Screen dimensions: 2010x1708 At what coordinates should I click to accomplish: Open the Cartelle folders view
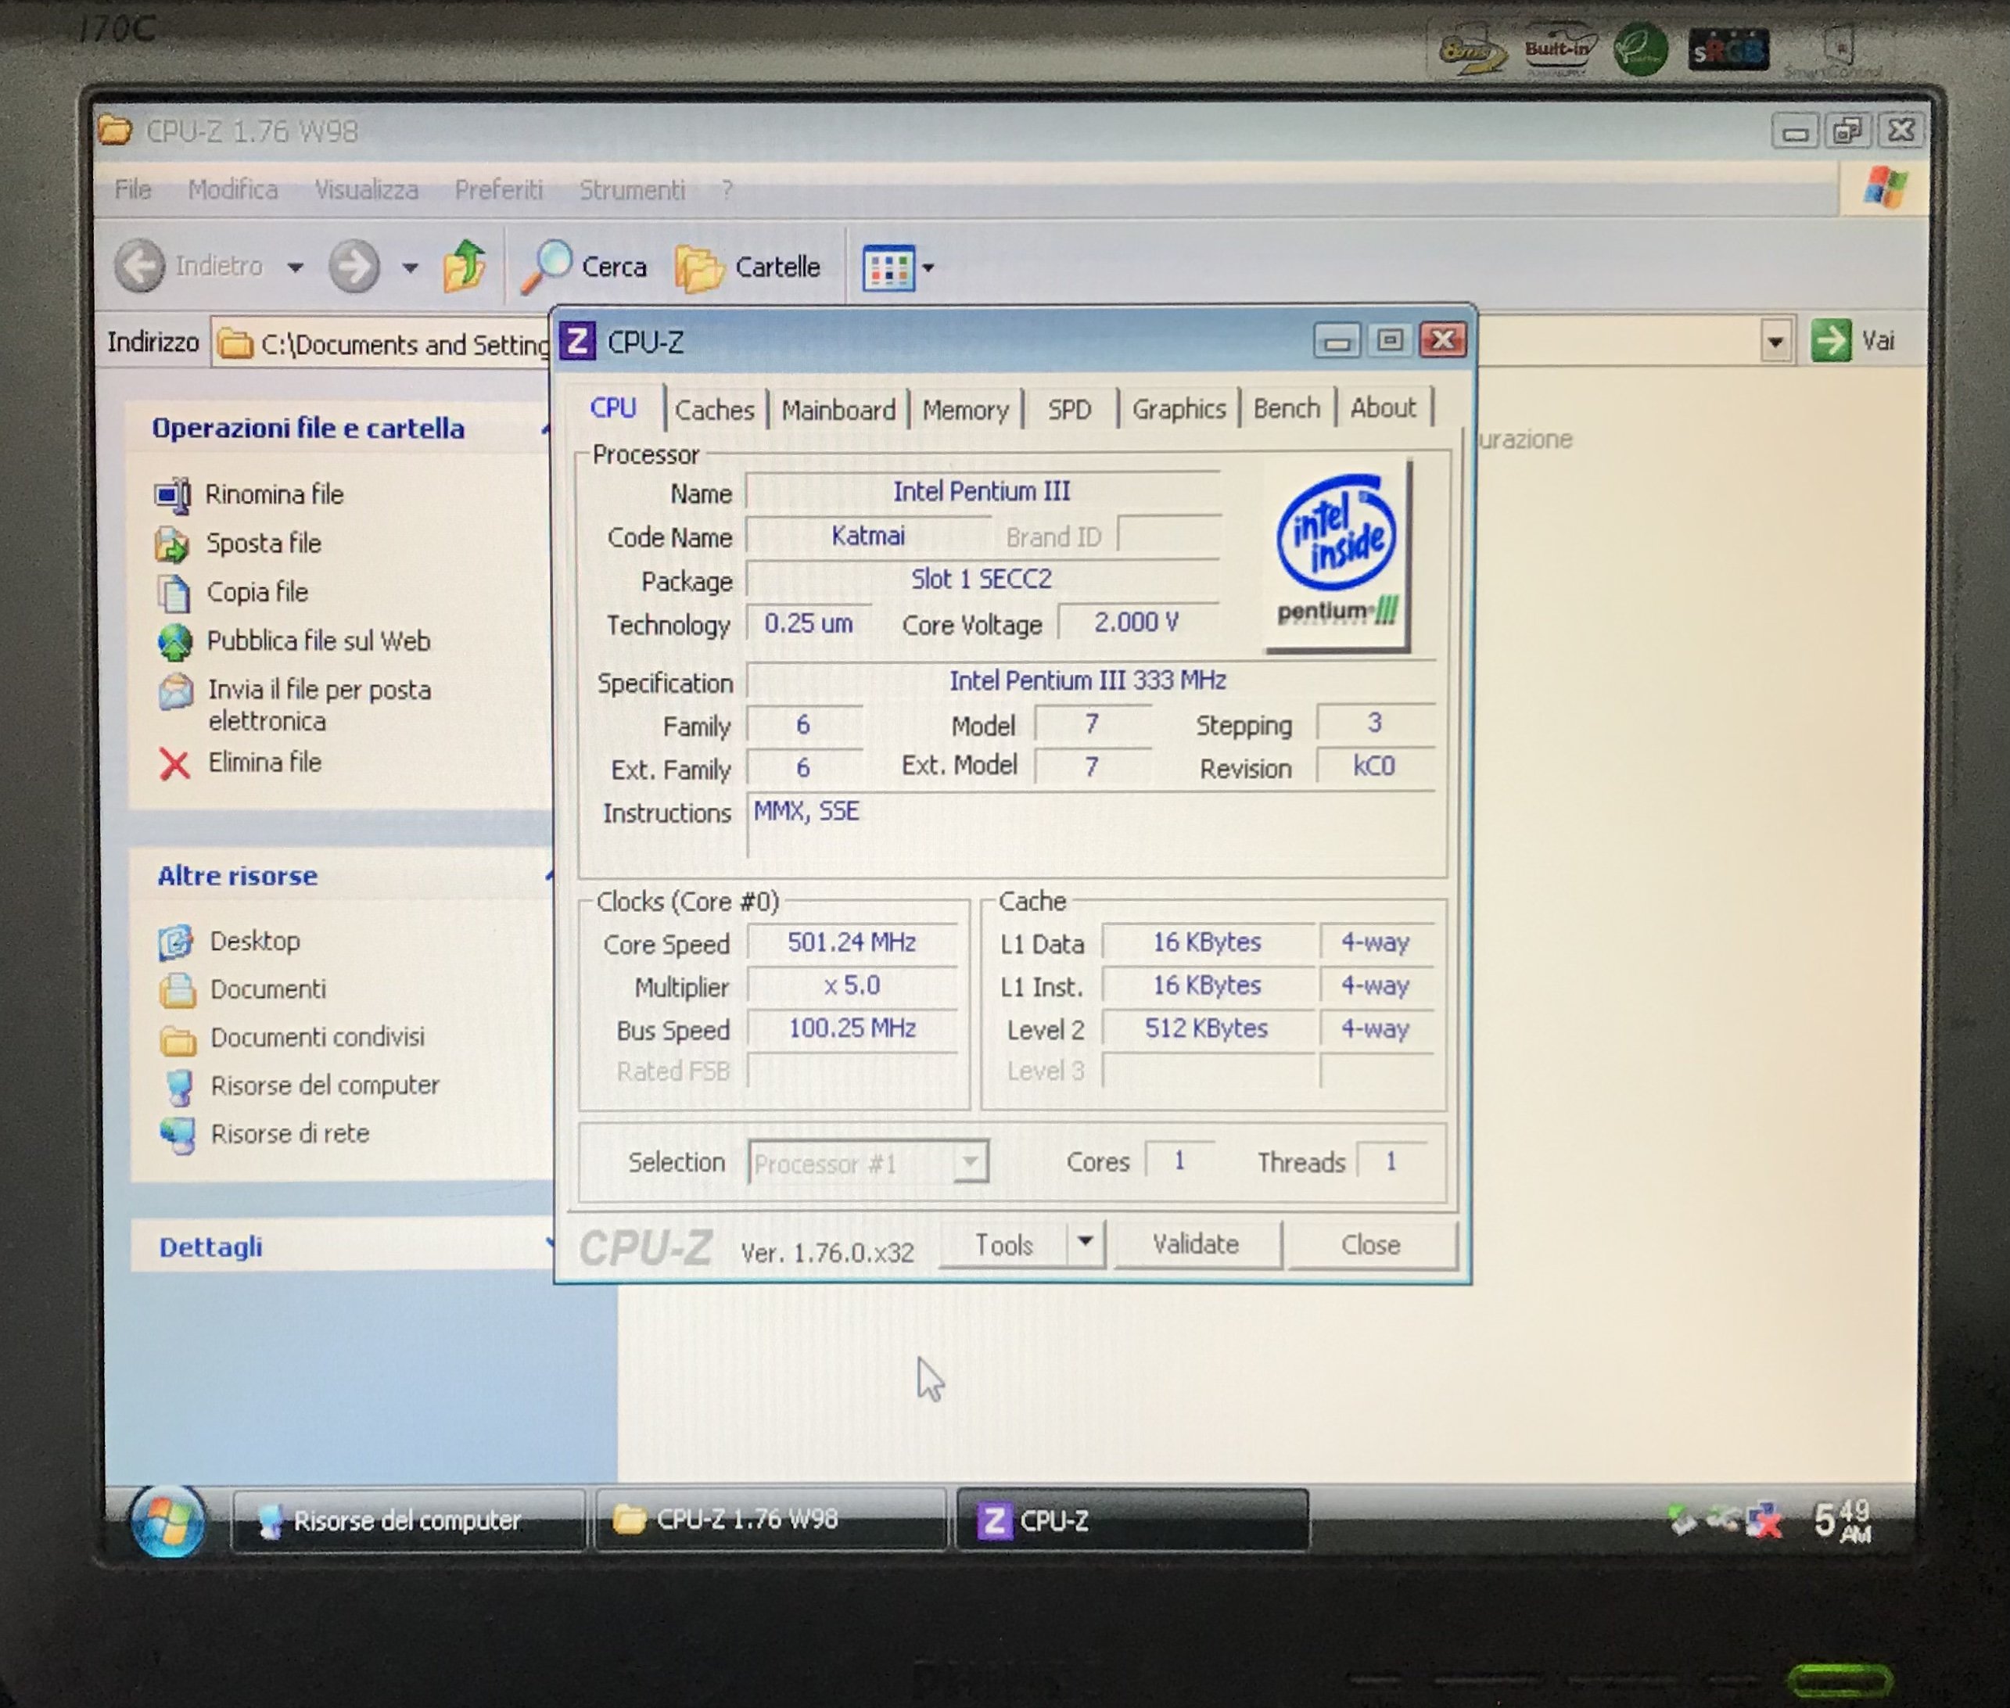coord(748,266)
